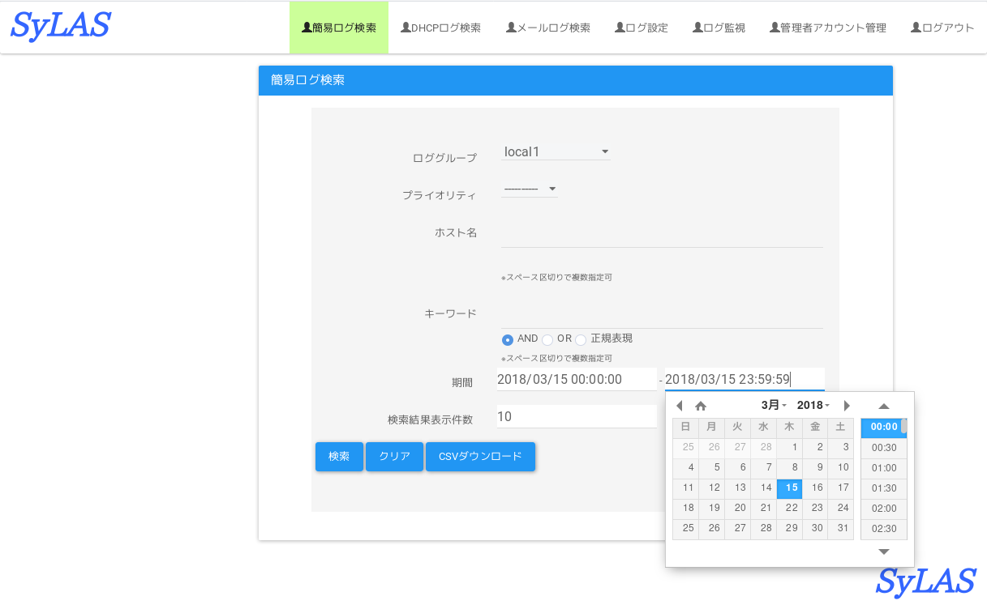Open the ロググループ dropdown showing local1
Image resolution: width=987 pixels, height=609 pixels.
point(556,151)
